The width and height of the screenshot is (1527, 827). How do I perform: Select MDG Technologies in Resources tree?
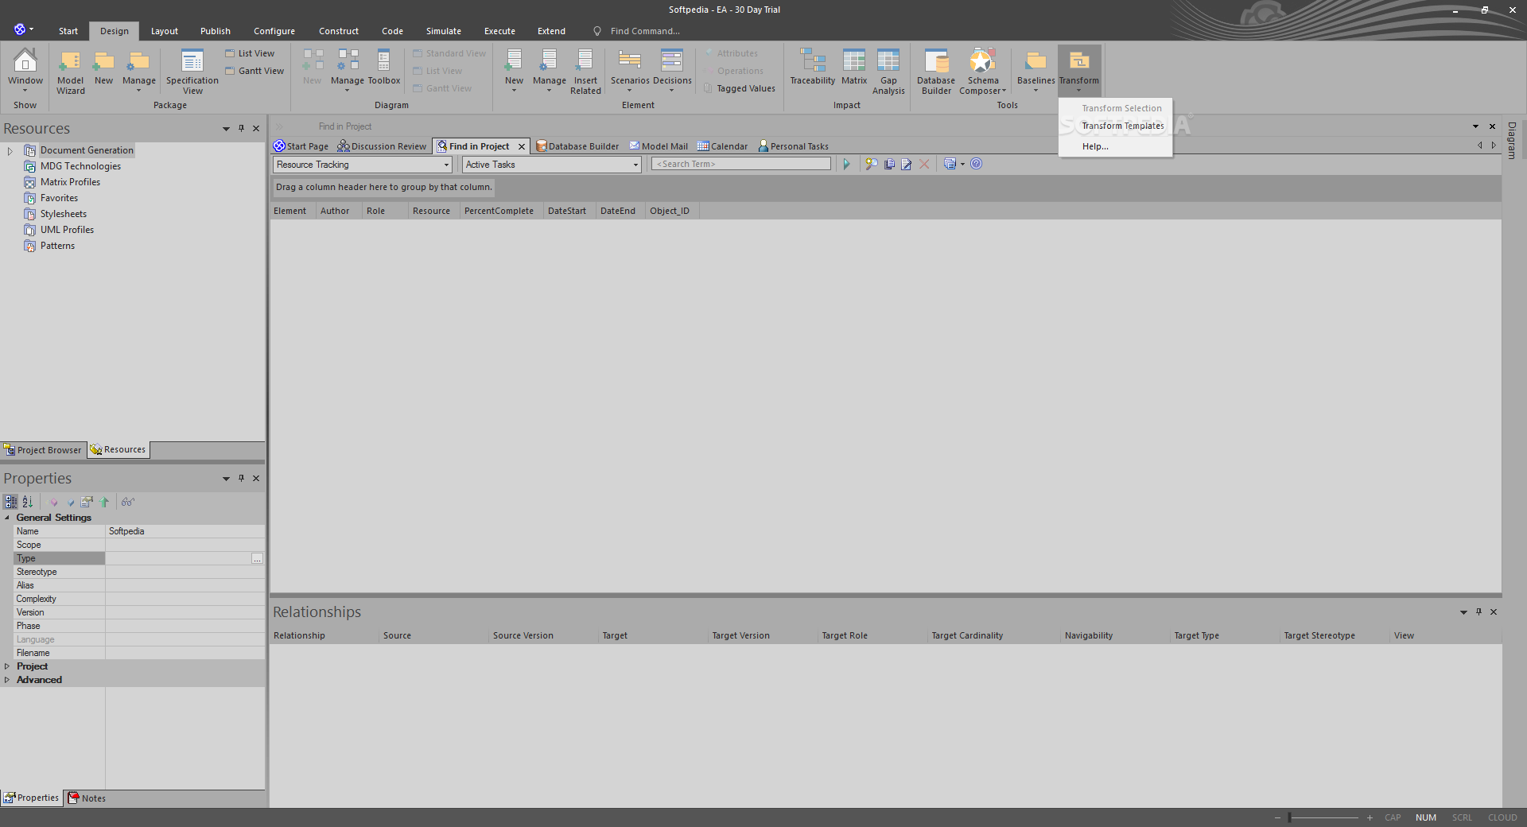point(80,166)
